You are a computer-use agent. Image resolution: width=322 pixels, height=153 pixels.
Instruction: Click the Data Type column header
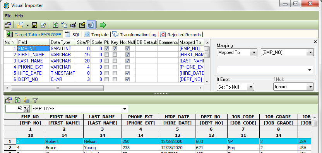coord(63,42)
